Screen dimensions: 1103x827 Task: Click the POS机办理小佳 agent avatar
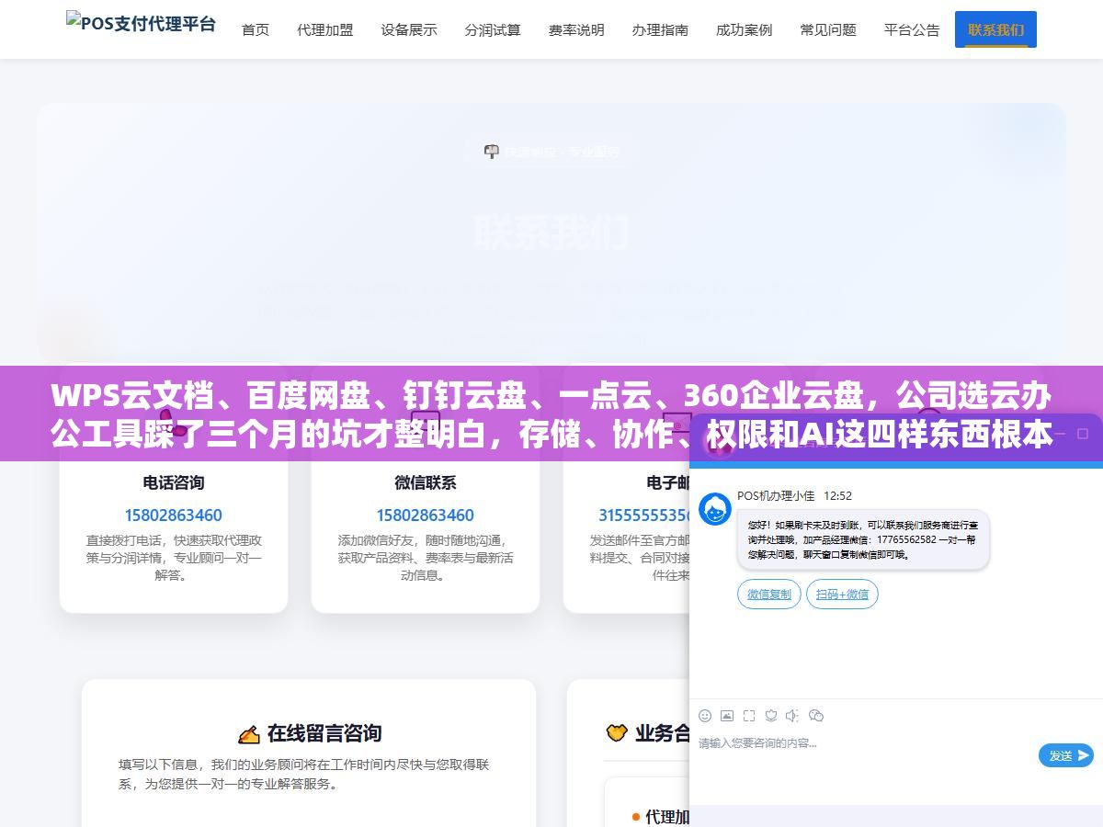715,509
